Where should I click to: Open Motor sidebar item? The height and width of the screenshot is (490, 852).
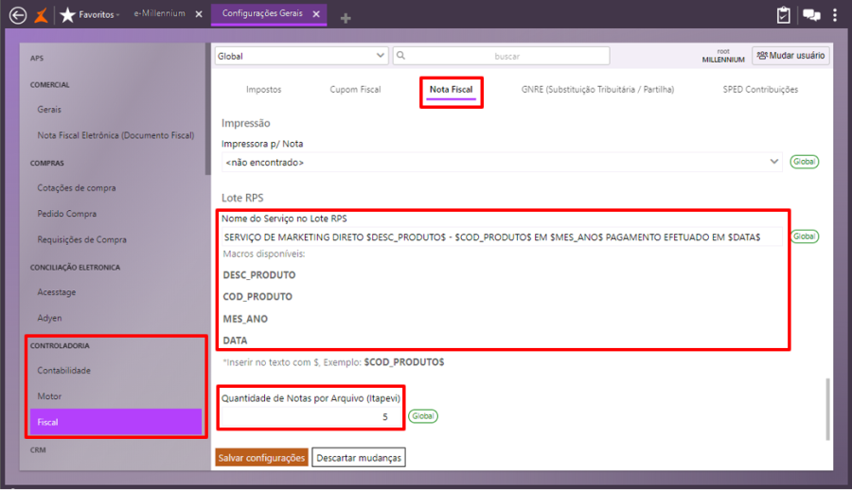(49, 396)
